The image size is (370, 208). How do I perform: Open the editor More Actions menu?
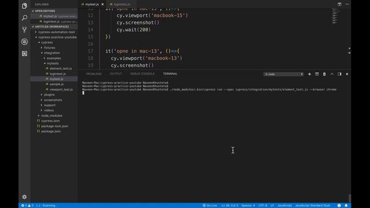coord(347,4)
